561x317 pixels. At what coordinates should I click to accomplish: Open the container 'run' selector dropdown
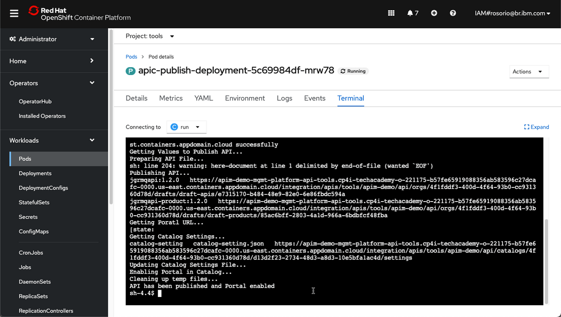pos(187,127)
